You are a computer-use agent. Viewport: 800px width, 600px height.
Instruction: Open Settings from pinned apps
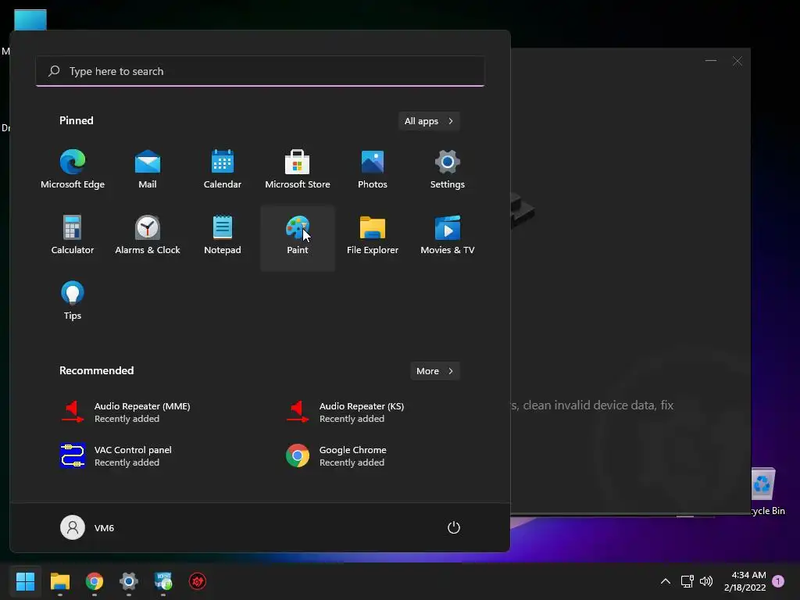448,170
